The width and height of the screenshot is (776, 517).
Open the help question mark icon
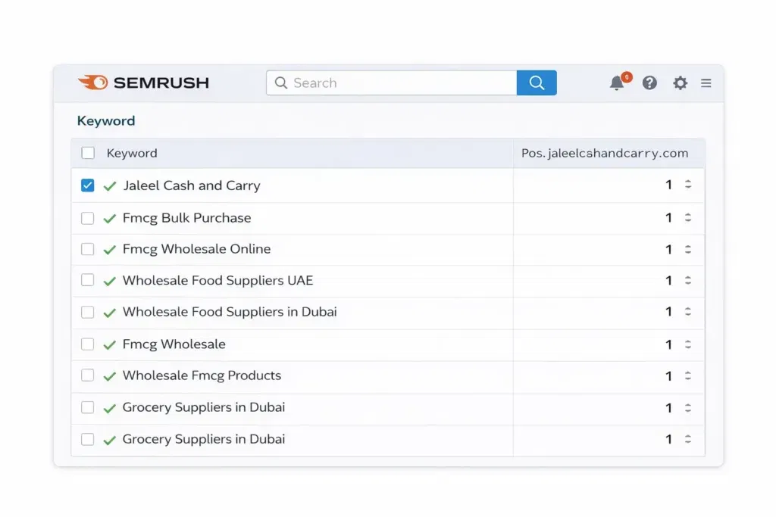[649, 83]
